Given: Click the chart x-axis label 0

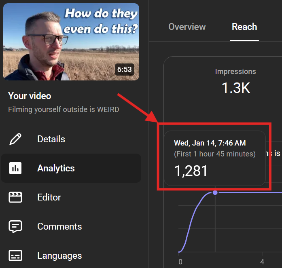Looking at the screenshot, I should click(x=180, y=262).
